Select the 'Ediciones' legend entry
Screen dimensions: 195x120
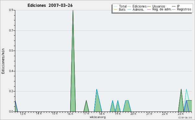(137, 6)
